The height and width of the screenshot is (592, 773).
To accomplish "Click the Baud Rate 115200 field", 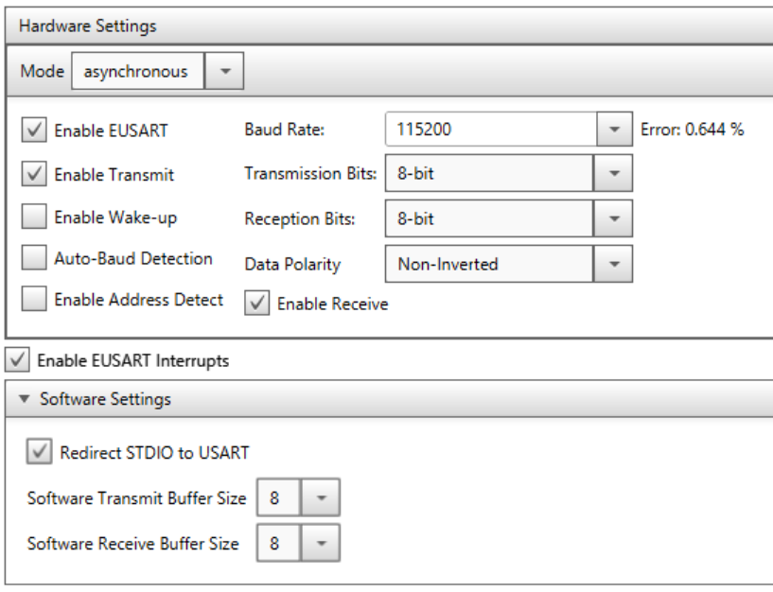I will pyautogui.click(x=490, y=130).
